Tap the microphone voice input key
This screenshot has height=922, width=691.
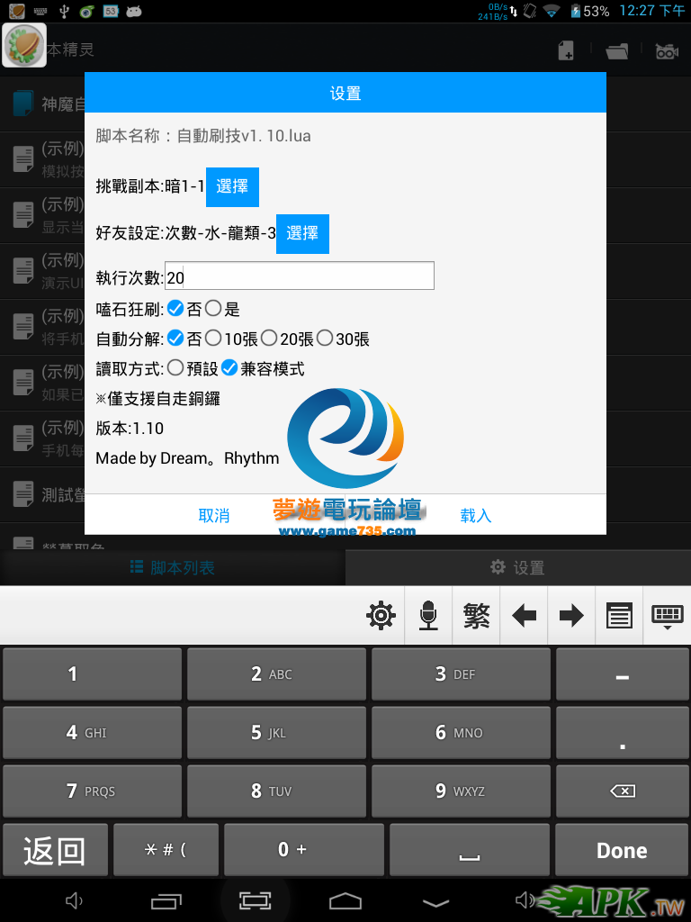428,616
